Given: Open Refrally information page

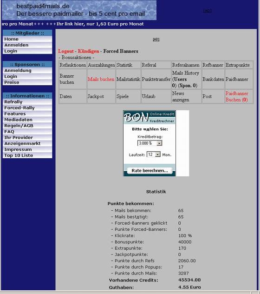Looking at the screenshot, I should click(27, 102).
